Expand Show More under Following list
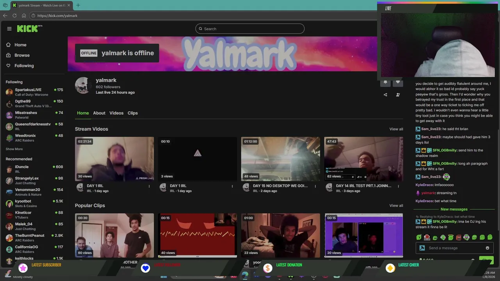 (x=14, y=149)
